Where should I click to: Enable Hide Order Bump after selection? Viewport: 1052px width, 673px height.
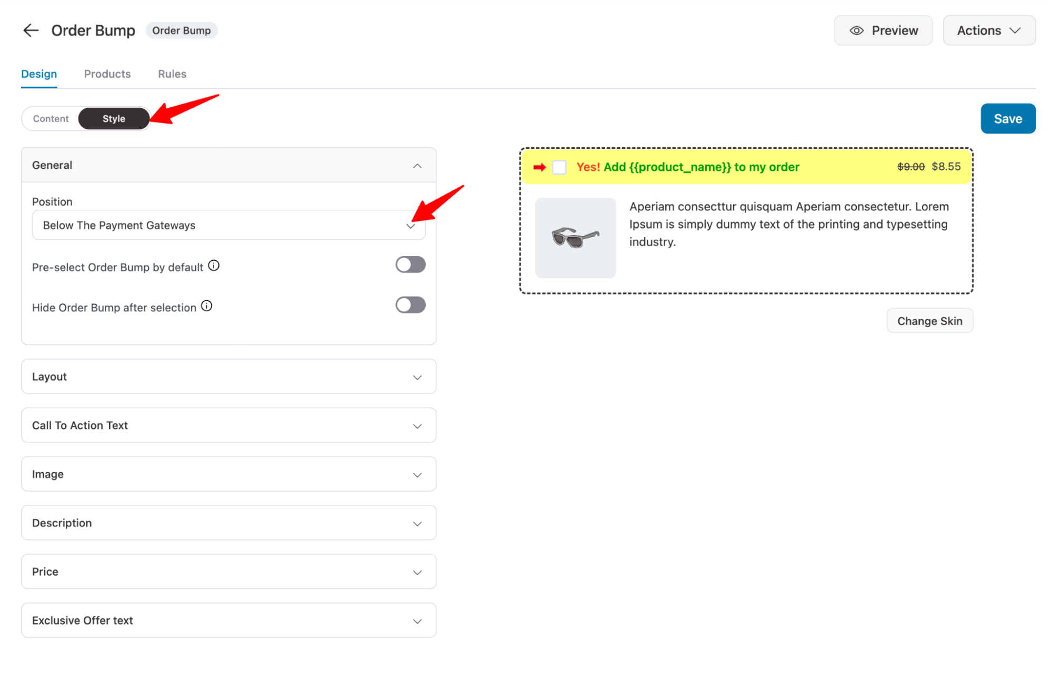[x=410, y=305]
